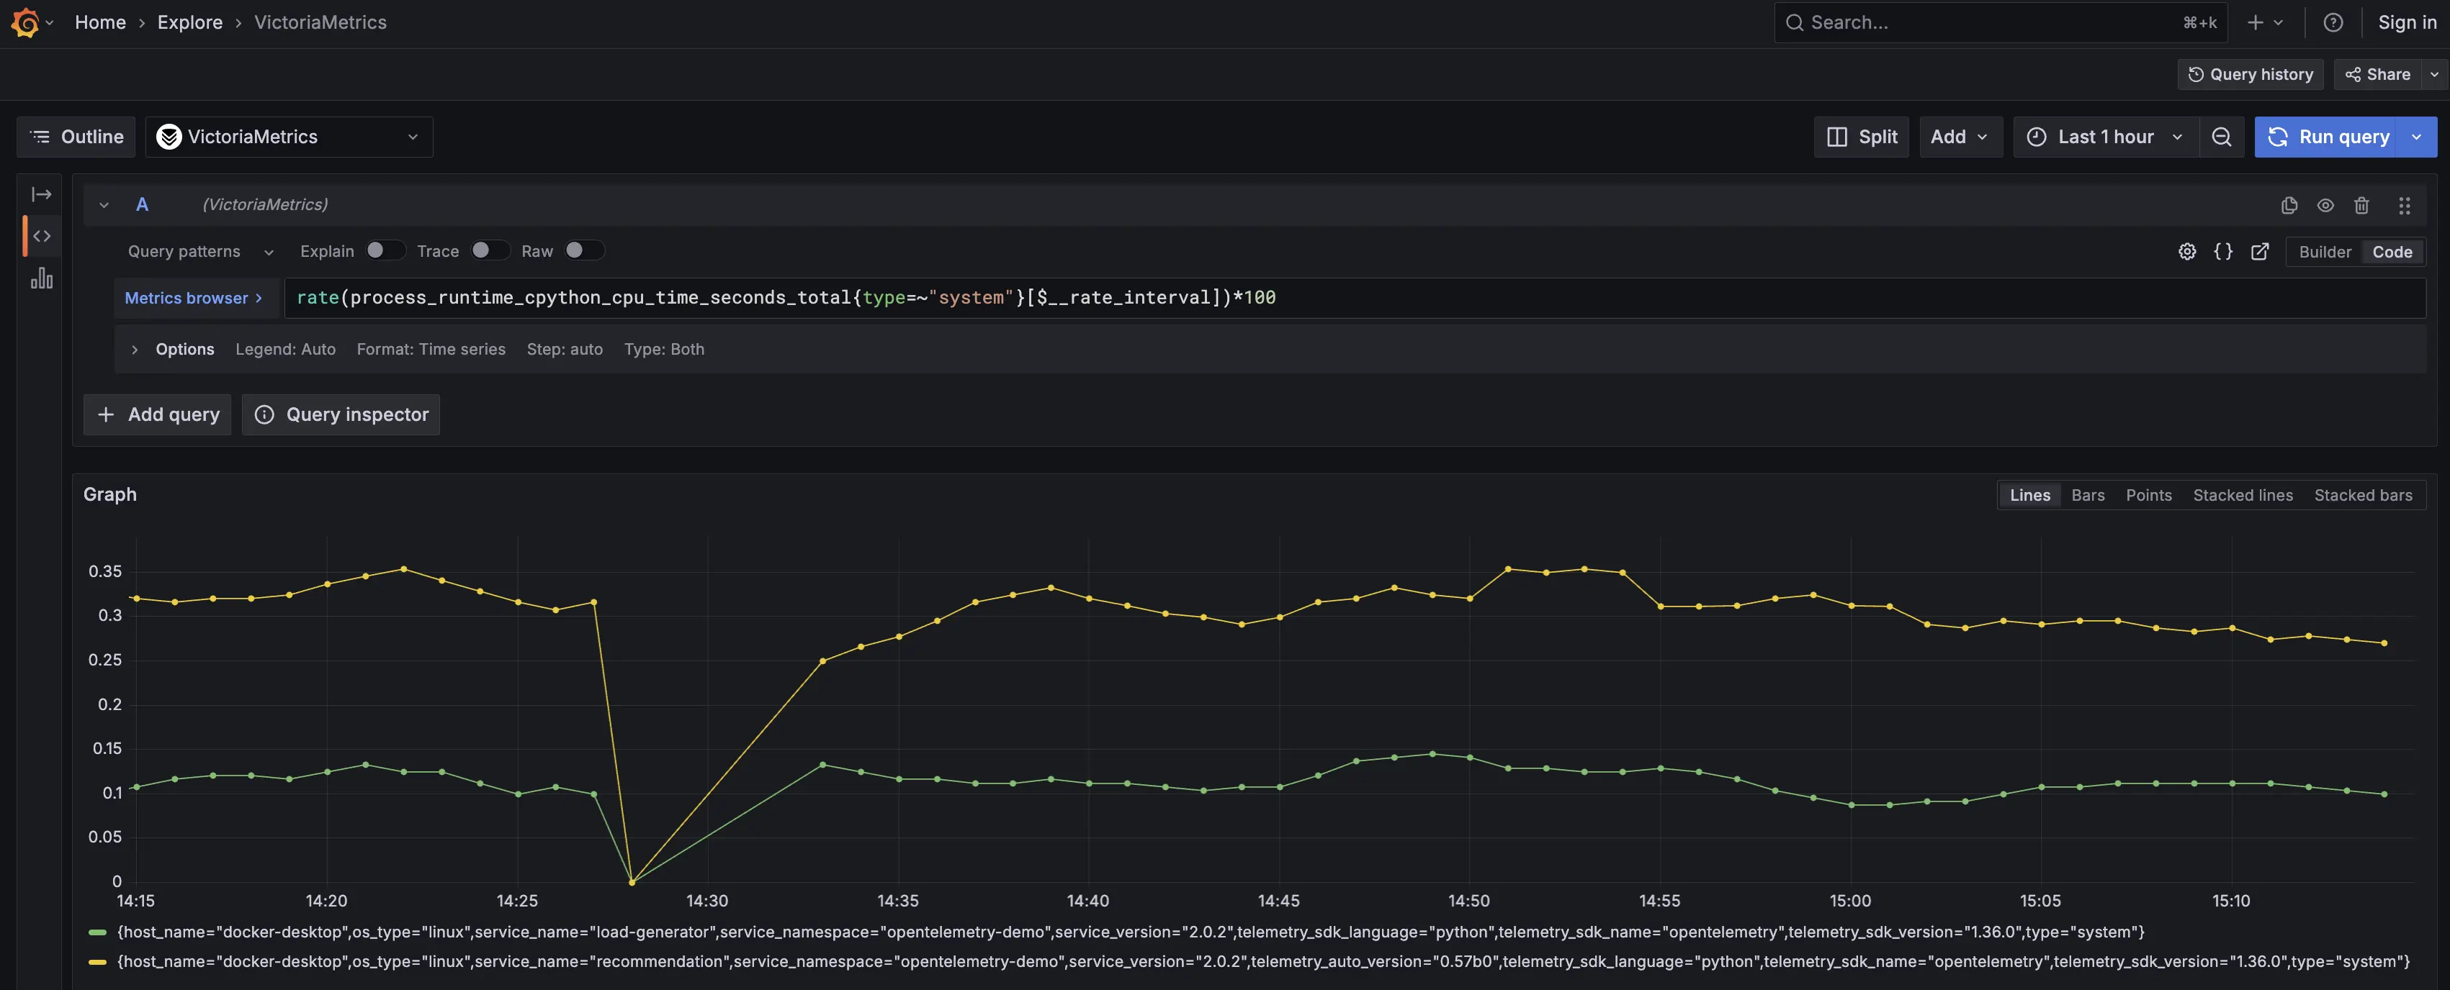Click the curly braces format query icon
The width and height of the screenshot is (2450, 990).
[x=2222, y=252]
